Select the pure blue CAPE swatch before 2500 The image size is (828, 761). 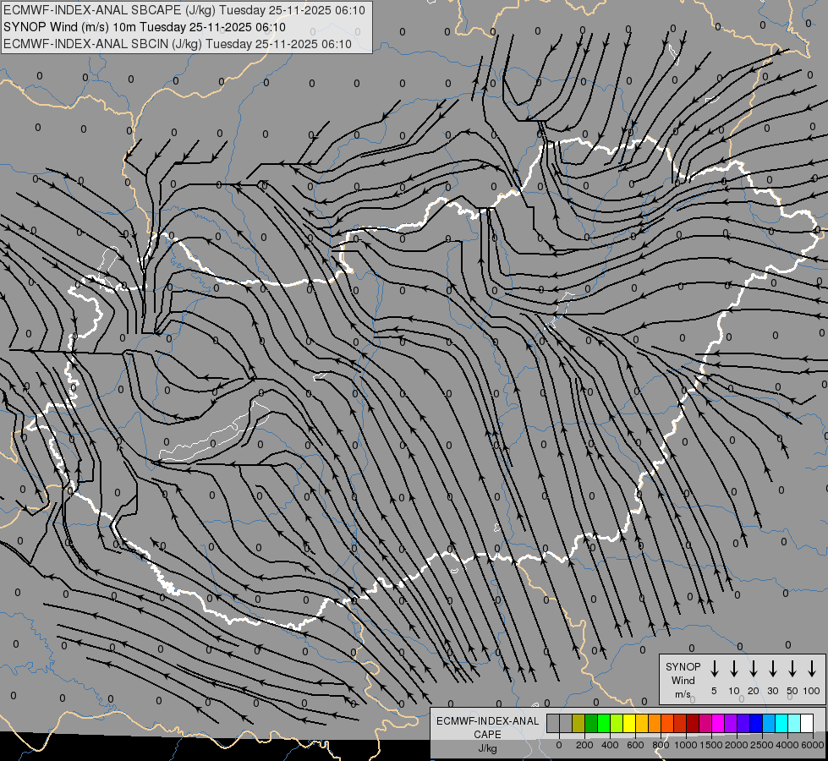pyautogui.click(x=755, y=723)
